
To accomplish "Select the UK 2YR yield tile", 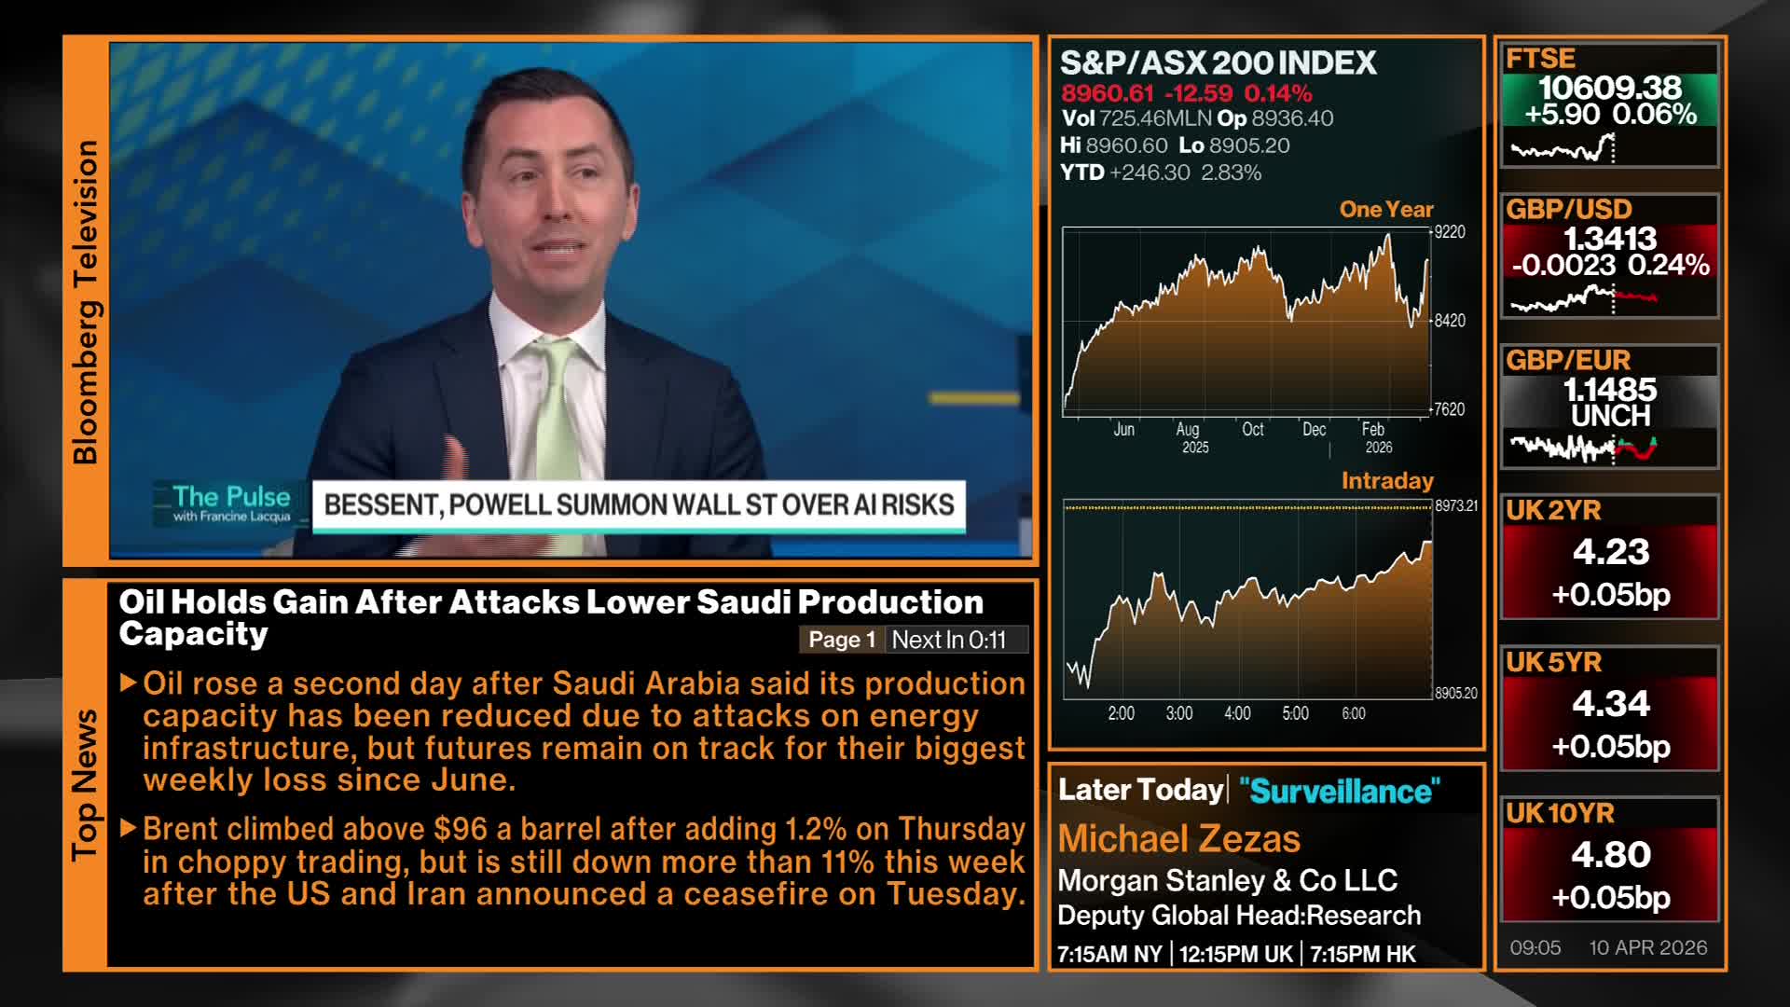I will click(1609, 558).
